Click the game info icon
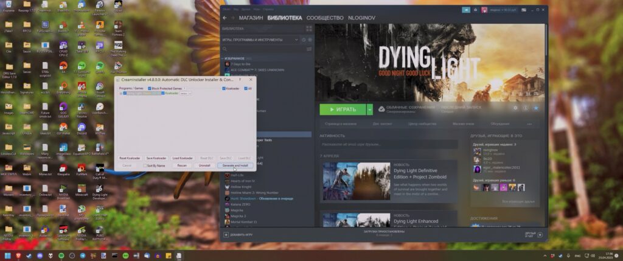623x261 pixels. tap(525, 108)
